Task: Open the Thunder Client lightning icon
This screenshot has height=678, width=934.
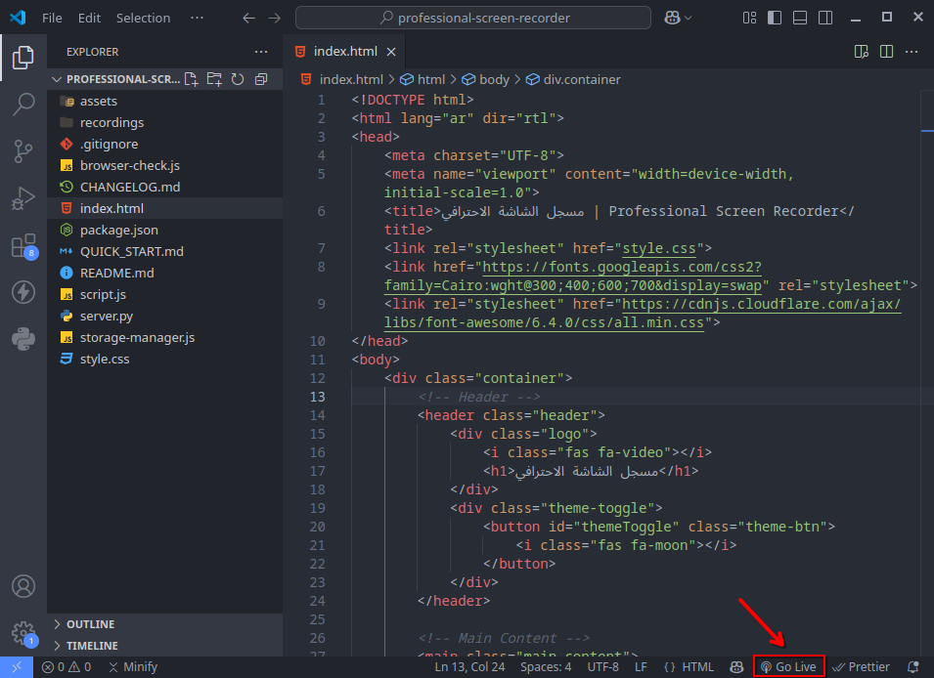Action: 23,292
